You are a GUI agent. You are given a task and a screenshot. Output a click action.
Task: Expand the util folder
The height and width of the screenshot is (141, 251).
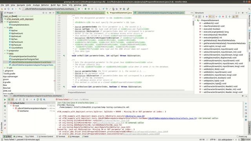(x=5, y=68)
